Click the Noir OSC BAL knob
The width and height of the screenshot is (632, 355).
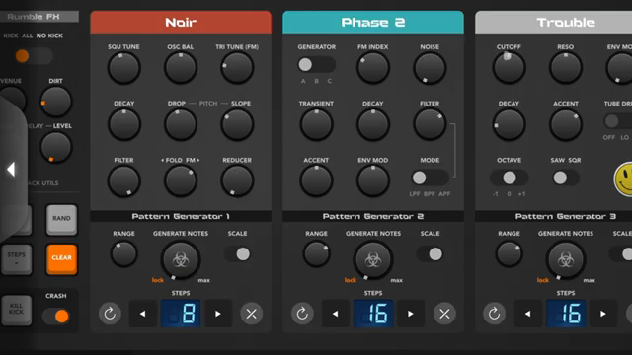pos(181,68)
